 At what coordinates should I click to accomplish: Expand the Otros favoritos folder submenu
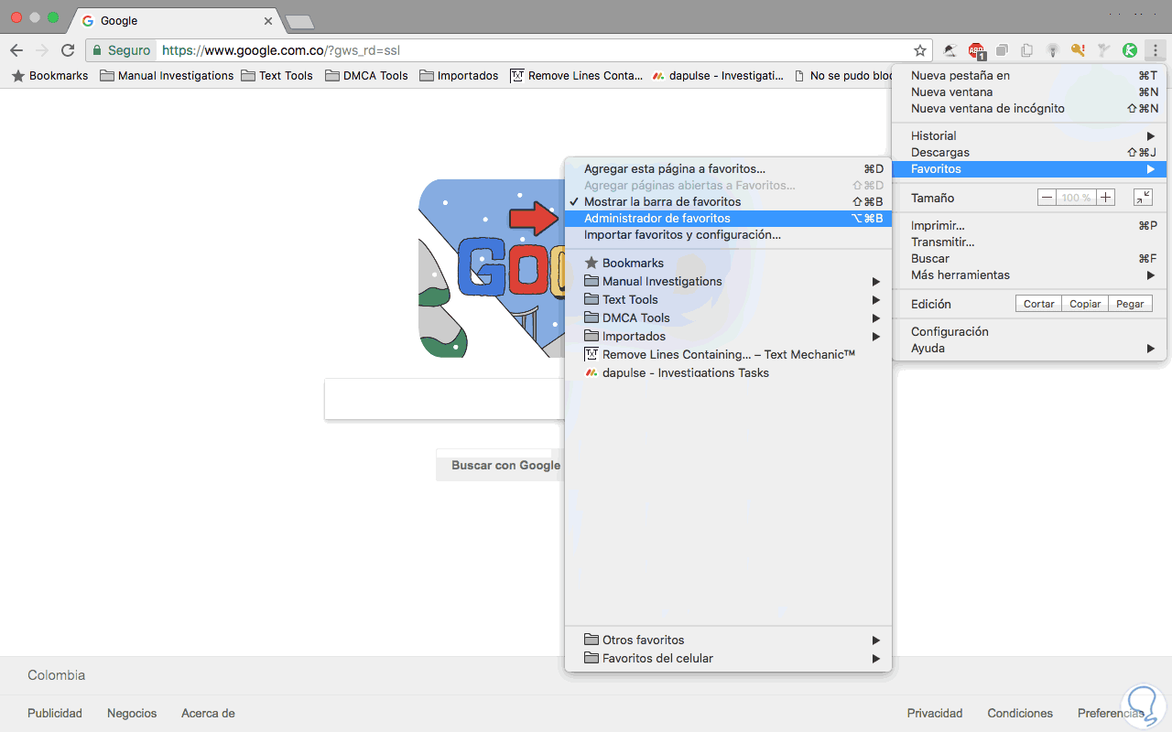point(728,640)
